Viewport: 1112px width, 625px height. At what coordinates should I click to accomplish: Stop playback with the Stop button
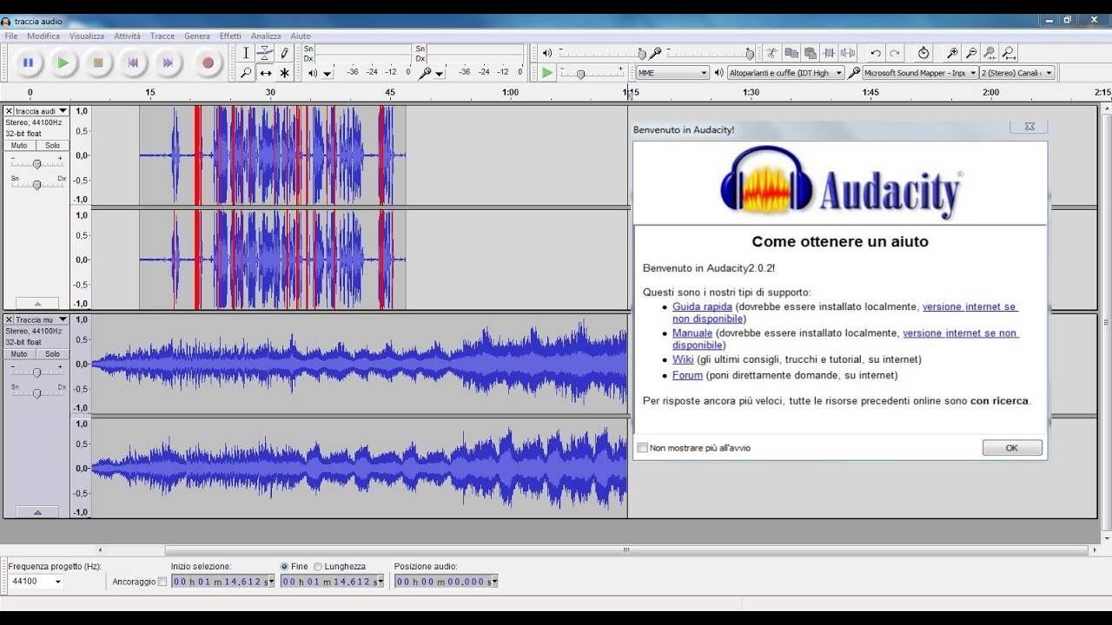[98, 62]
